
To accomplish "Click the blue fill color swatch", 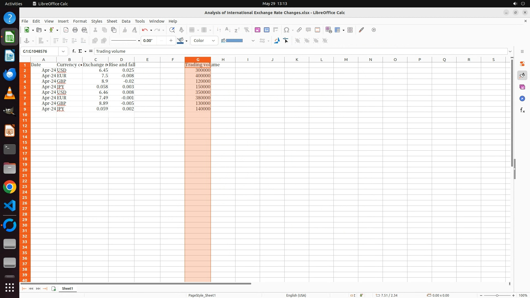I will (234, 41).
